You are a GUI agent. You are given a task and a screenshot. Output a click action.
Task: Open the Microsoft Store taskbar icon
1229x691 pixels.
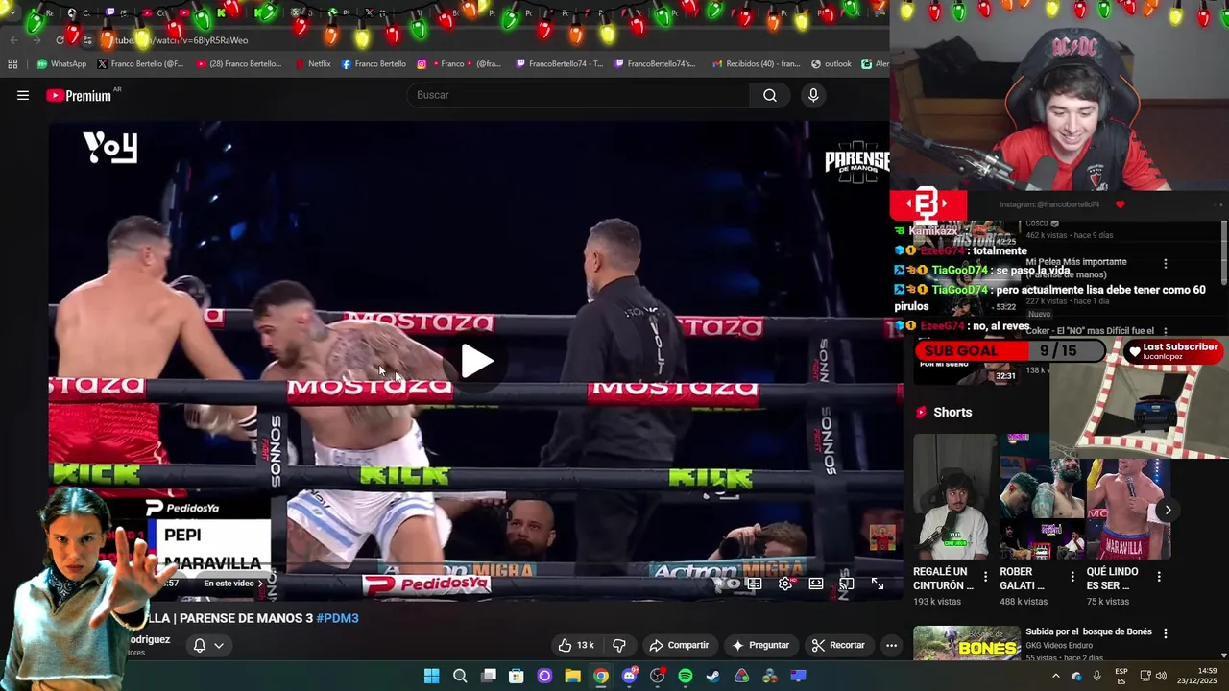pos(517,676)
